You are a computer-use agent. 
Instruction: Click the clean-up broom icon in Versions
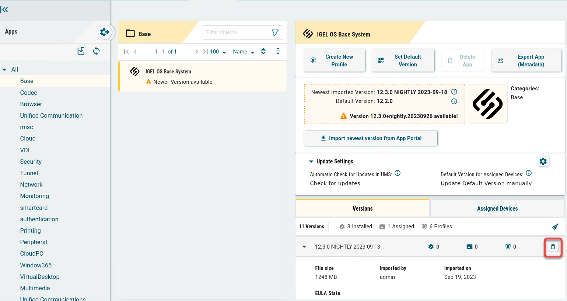coord(555,226)
